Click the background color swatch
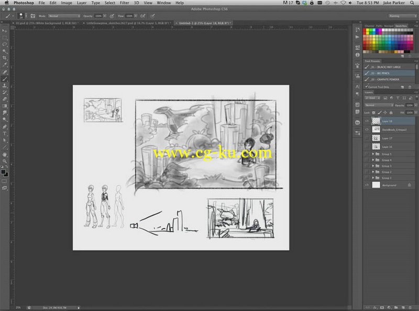Viewport: 419px width, 311px height. (x=6, y=175)
